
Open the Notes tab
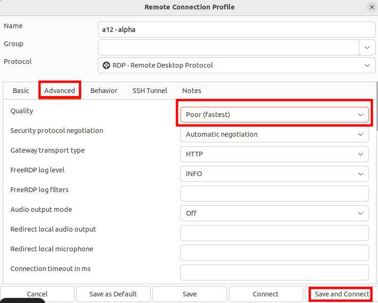pos(192,91)
